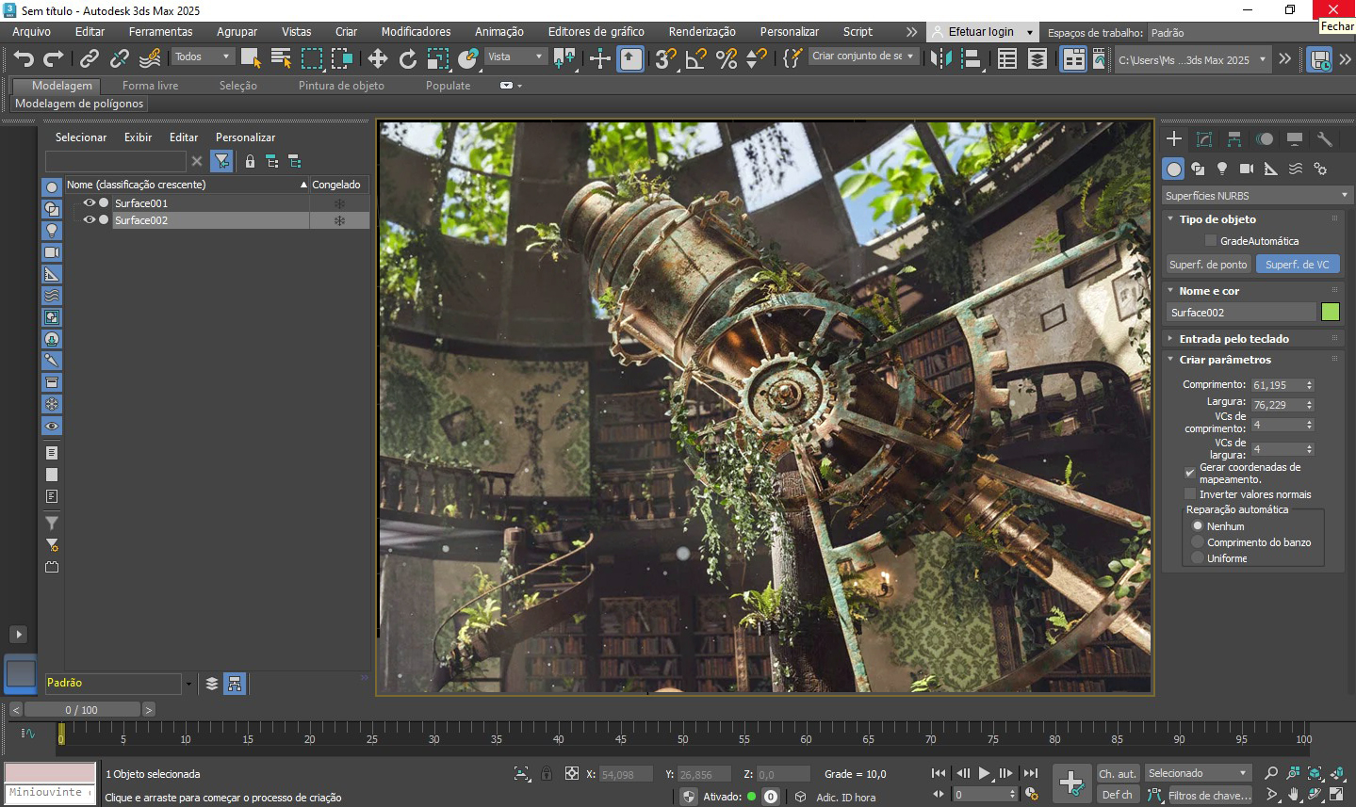Click the Align tool icon

click(x=971, y=58)
